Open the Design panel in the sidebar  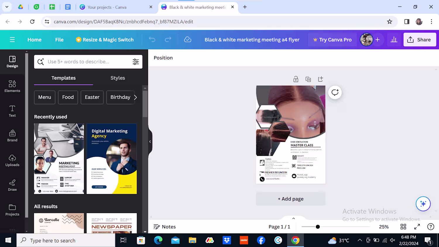click(12, 62)
